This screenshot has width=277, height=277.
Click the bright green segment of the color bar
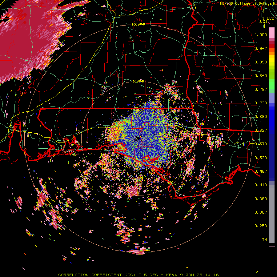click(272, 84)
